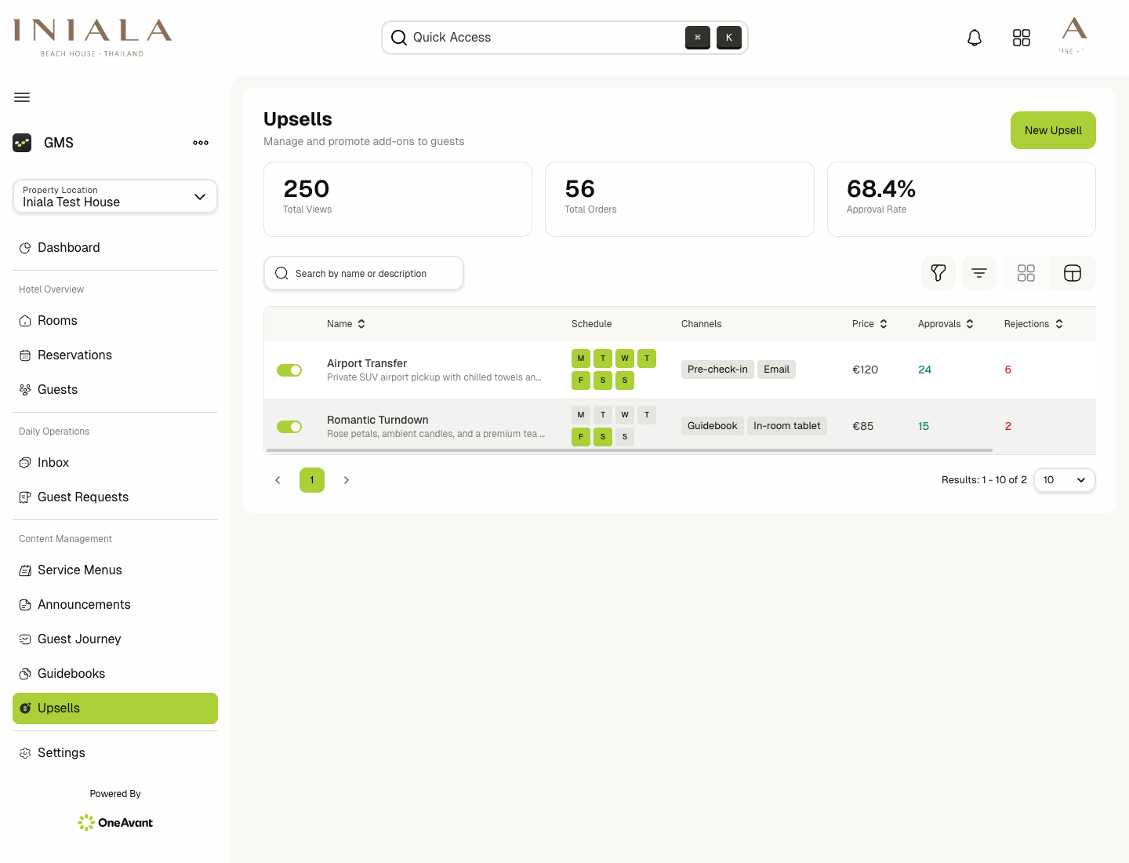
Task: Open the GMS three-dots options menu
Action: point(201,143)
